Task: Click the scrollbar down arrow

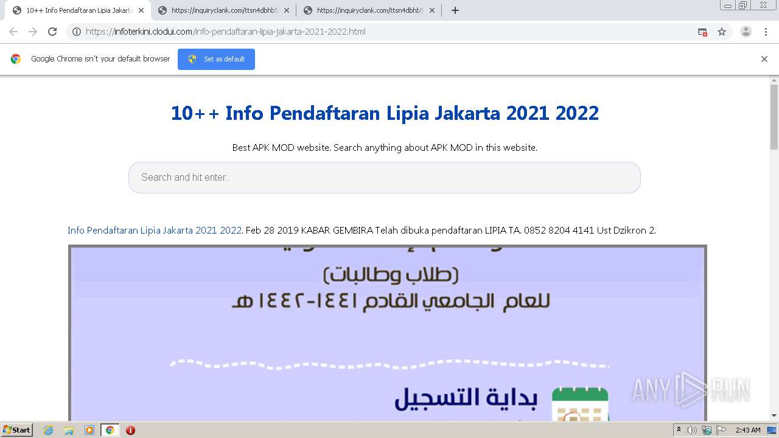Action: (x=774, y=416)
